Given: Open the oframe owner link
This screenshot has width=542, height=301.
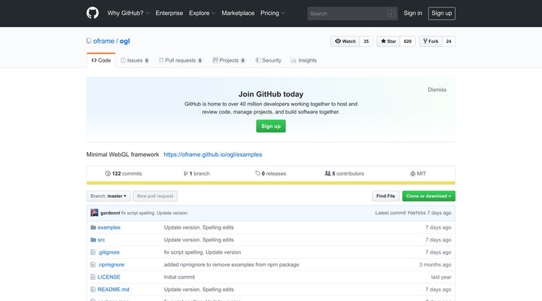Looking at the screenshot, I should click(104, 41).
